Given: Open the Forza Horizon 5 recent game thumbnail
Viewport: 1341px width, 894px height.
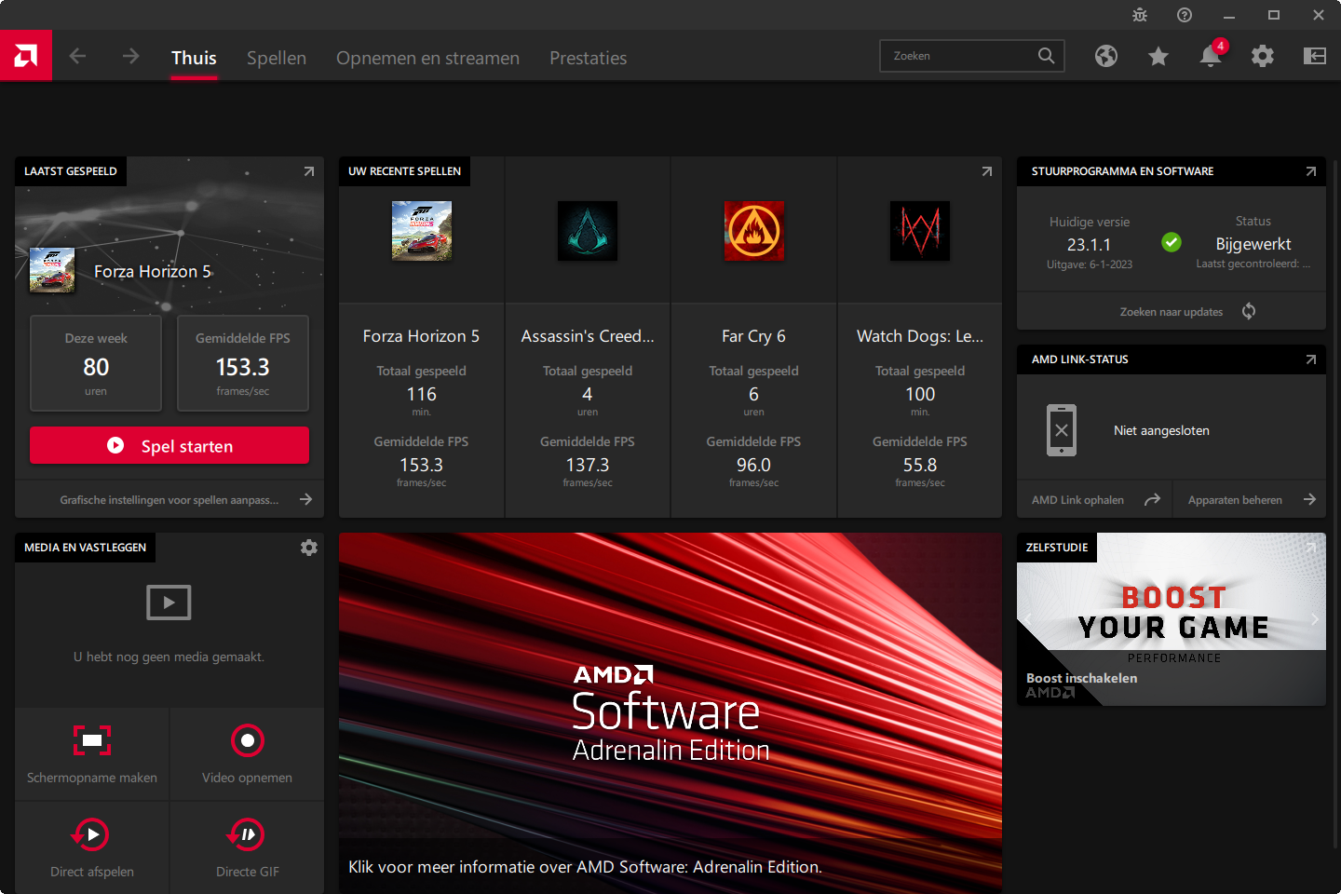Looking at the screenshot, I should pyautogui.click(x=421, y=231).
